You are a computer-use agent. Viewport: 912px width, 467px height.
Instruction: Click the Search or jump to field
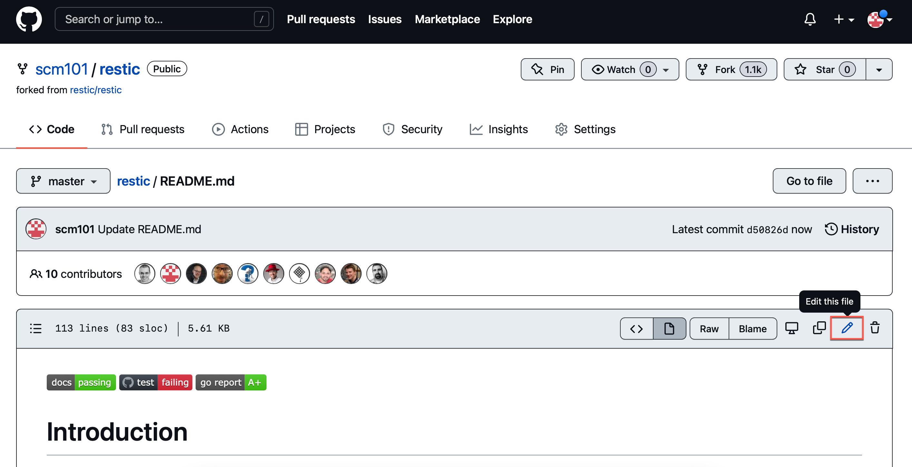tap(164, 19)
